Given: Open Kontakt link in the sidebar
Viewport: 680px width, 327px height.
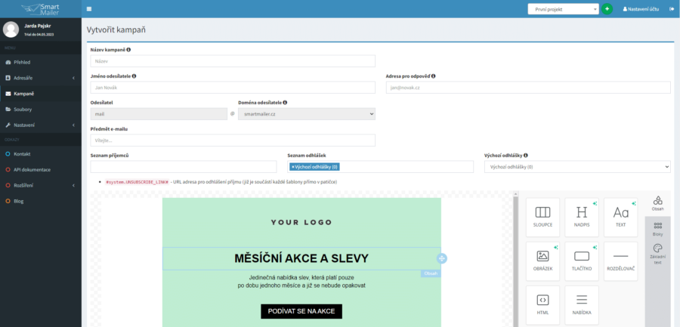Looking at the screenshot, I should tap(41, 154).
